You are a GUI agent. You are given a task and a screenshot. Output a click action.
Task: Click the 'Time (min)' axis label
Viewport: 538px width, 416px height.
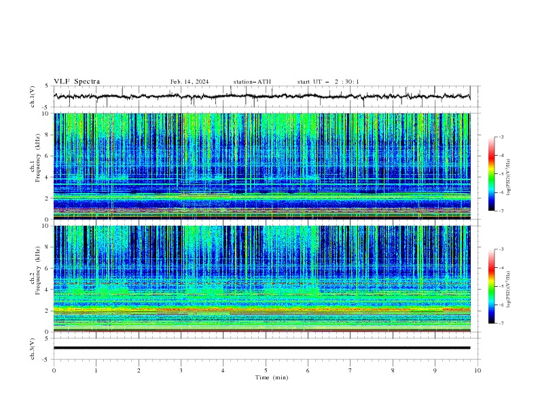click(x=272, y=377)
